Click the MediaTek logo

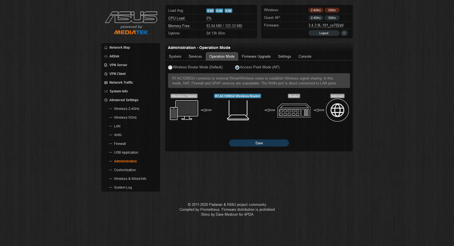coord(131,32)
